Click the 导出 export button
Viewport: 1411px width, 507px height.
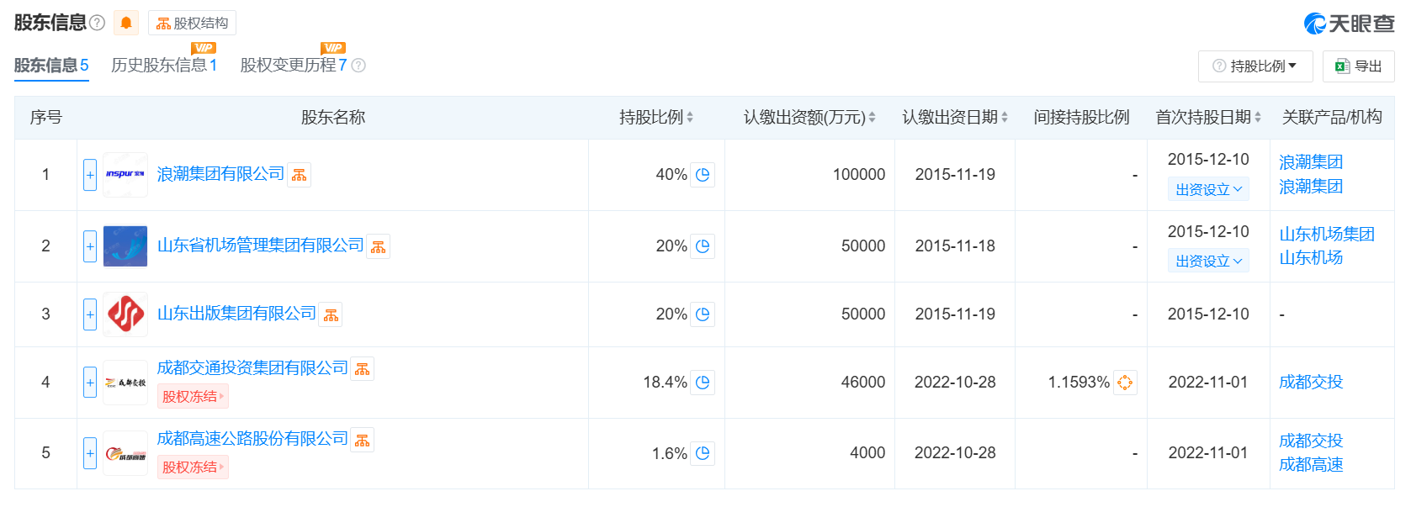click(1359, 66)
